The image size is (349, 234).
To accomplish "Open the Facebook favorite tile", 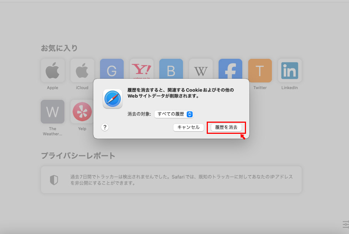I will click(x=230, y=69).
